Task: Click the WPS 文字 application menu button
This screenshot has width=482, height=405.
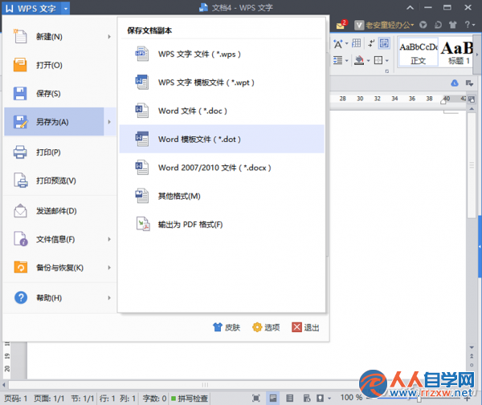Action: (x=31, y=9)
